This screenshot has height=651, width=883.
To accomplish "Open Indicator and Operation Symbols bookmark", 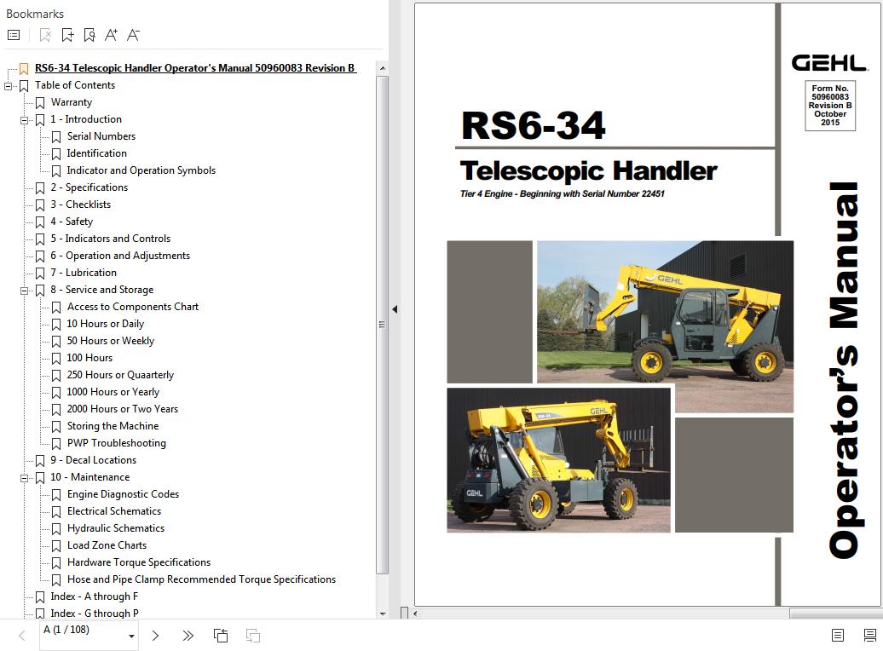I will click(x=141, y=170).
